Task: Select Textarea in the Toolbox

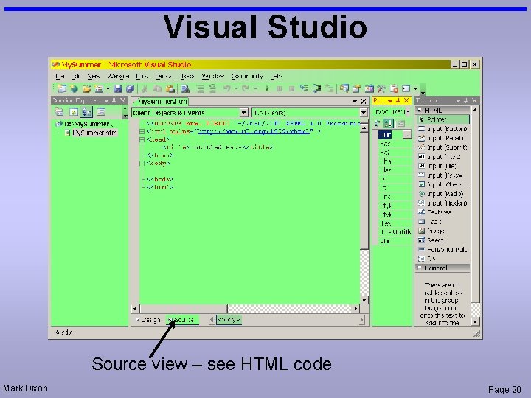Action: 442,212
